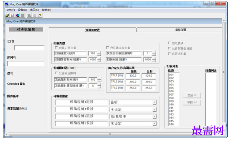The image size is (230, 141).
Task: Click the left arrow of horizontal scrollbar
Action: coord(6,134)
